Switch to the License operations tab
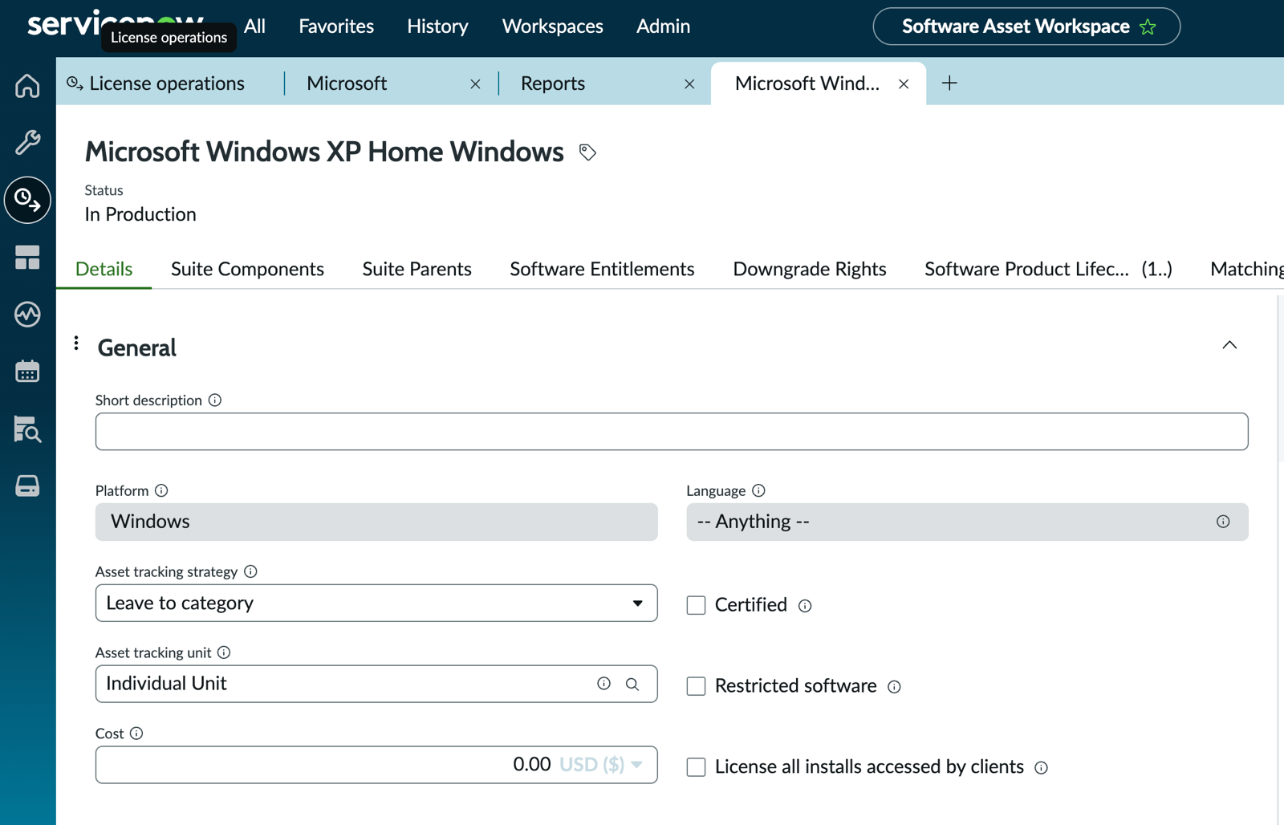Screen dimensions: 1284x825 click(x=167, y=83)
